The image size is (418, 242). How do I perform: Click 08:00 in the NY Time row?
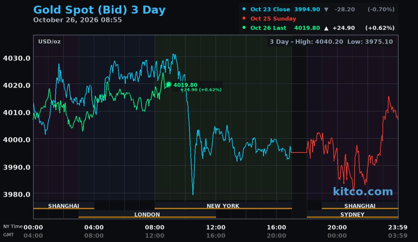tap(155, 227)
